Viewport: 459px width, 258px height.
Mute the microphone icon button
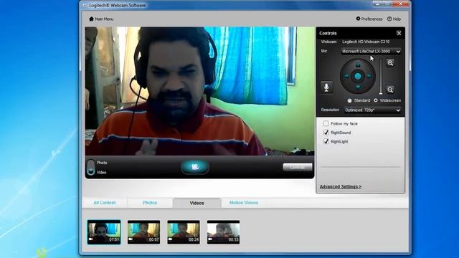click(x=326, y=87)
